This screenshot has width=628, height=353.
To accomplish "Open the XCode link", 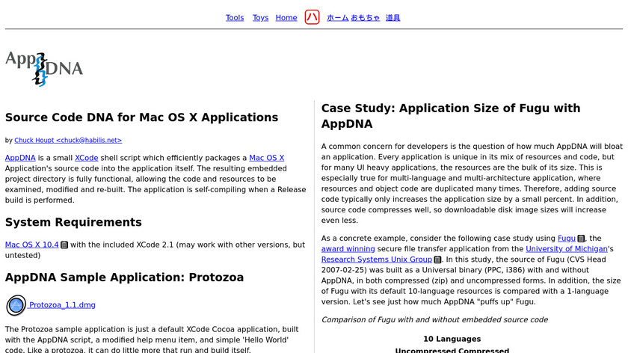I will coord(87,158).
